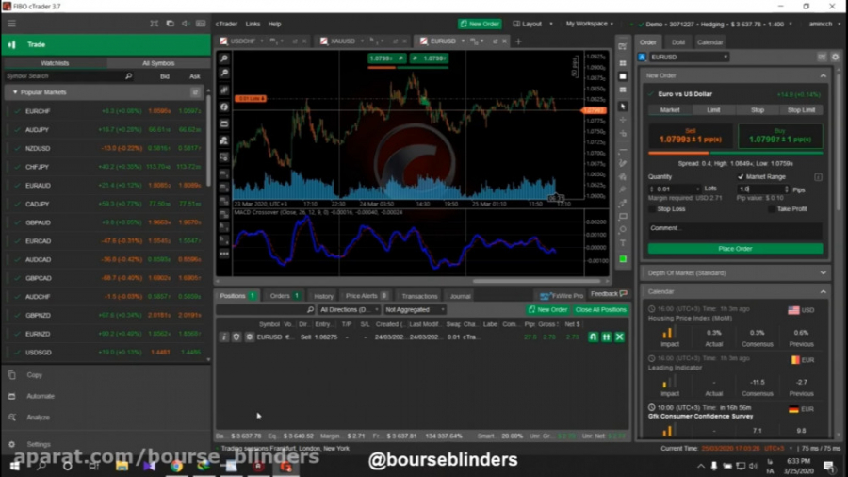
Task: Select the ellipse drawing tool
Action: click(623, 230)
